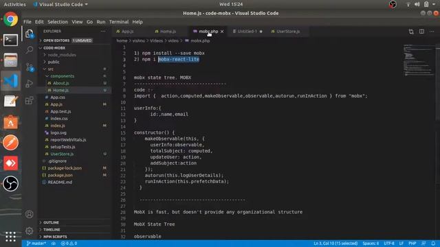This screenshot has height=247, width=440.
Task: Click the video breadcrumb segment
Action: 173,41
